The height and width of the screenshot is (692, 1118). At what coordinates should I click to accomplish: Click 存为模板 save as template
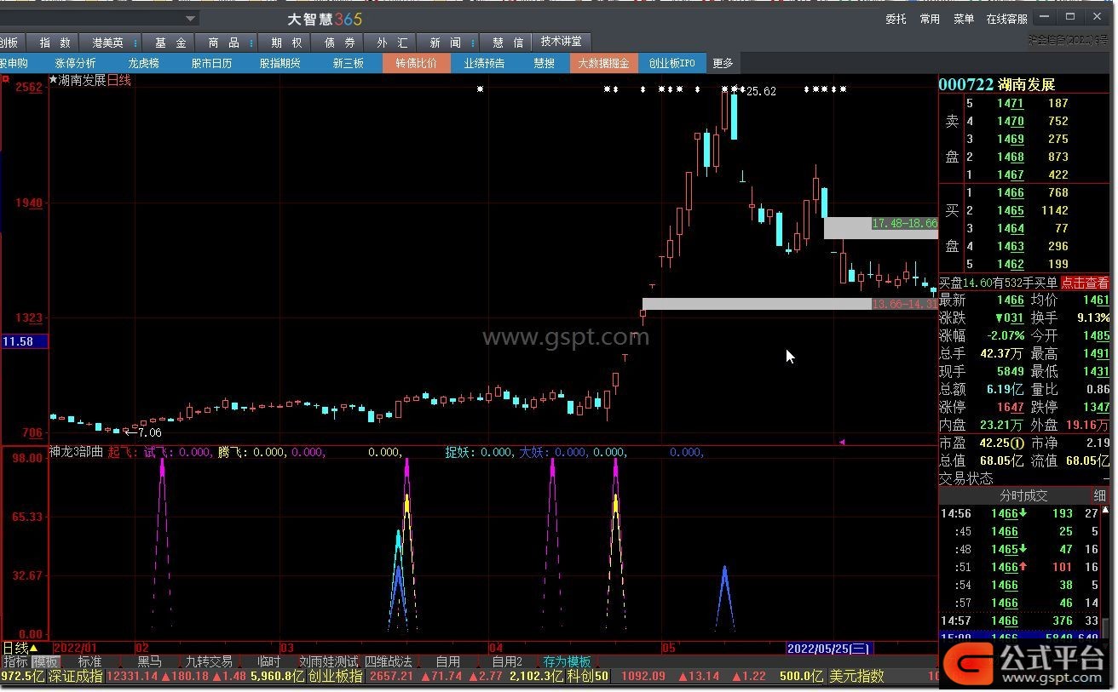coord(567,661)
